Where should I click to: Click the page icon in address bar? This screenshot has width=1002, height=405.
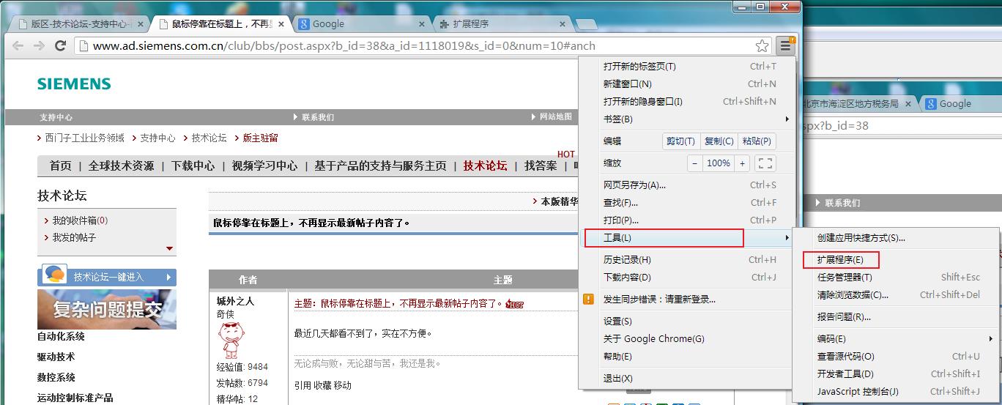pos(83,46)
